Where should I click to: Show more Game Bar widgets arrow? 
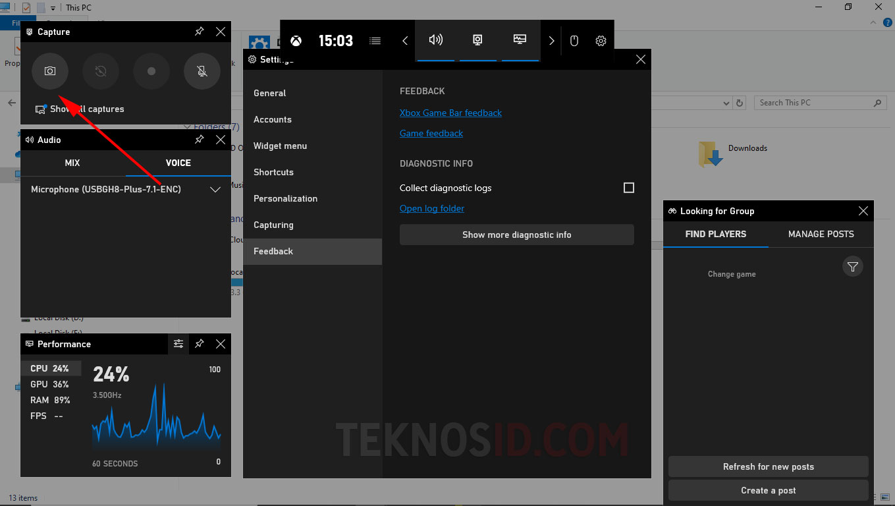551,41
